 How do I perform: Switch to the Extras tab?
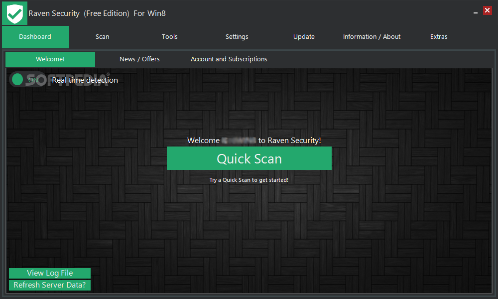(x=439, y=37)
